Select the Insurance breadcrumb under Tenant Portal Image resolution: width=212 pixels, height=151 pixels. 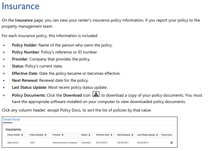(x=8, y=123)
